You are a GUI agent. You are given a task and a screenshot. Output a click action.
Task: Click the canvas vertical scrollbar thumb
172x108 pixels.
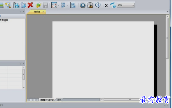167,38
